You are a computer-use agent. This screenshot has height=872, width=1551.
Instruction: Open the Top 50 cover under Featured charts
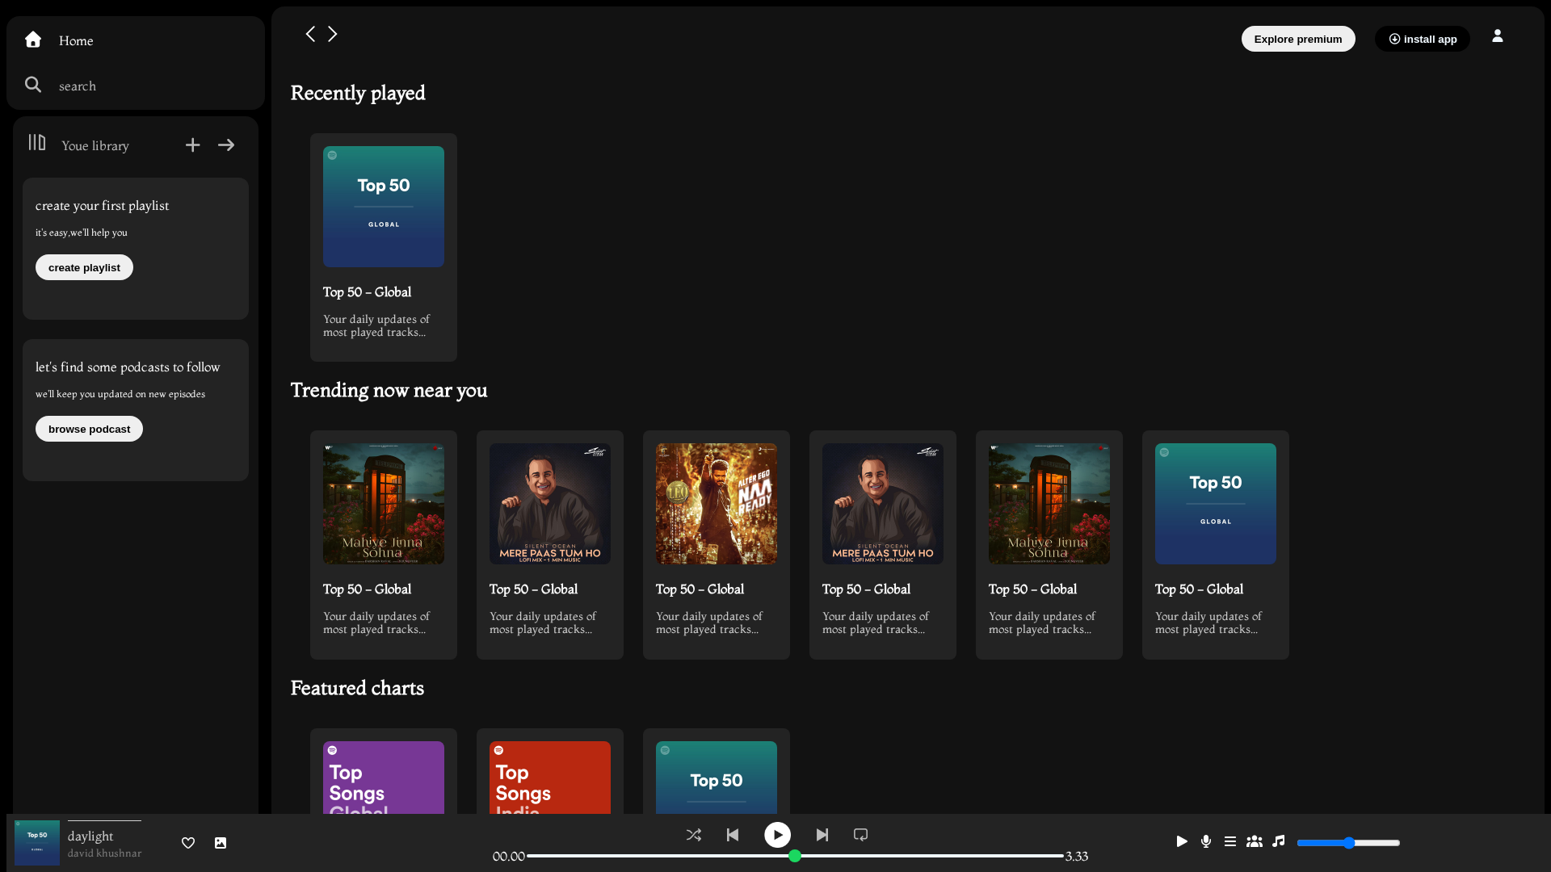(717, 778)
